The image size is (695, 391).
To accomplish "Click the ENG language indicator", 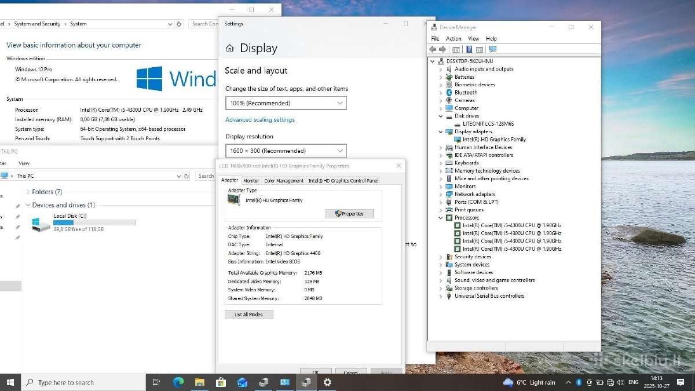I will [x=634, y=382].
